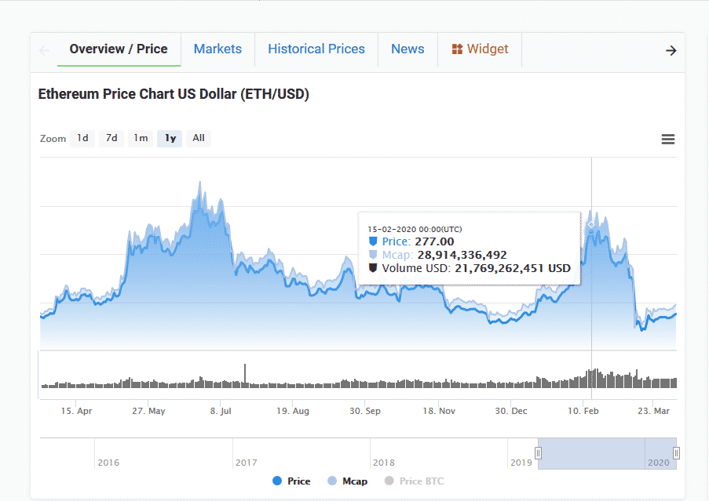
Task: Enable the Price BTC series in legend
Action: click(415, 481)
